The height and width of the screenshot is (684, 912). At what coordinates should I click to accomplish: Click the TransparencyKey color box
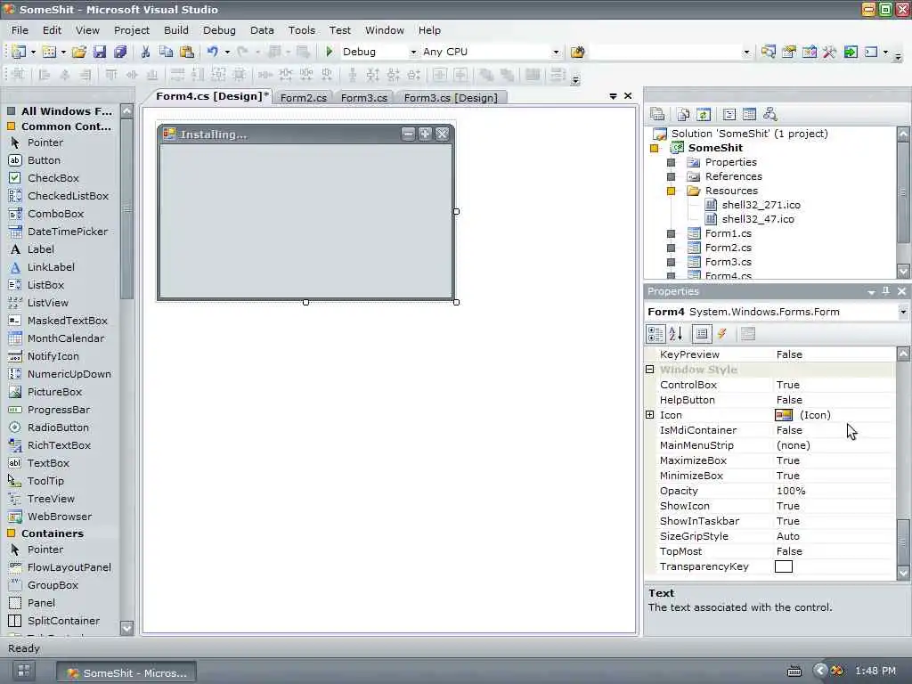click(x=784, y=566)
